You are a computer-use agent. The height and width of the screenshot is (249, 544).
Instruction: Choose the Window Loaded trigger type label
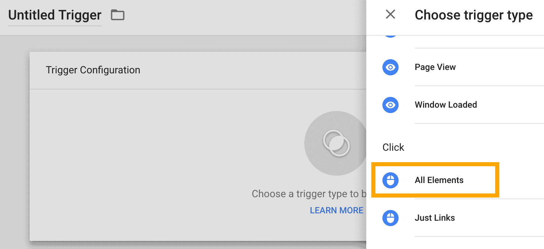pos(446,105)
